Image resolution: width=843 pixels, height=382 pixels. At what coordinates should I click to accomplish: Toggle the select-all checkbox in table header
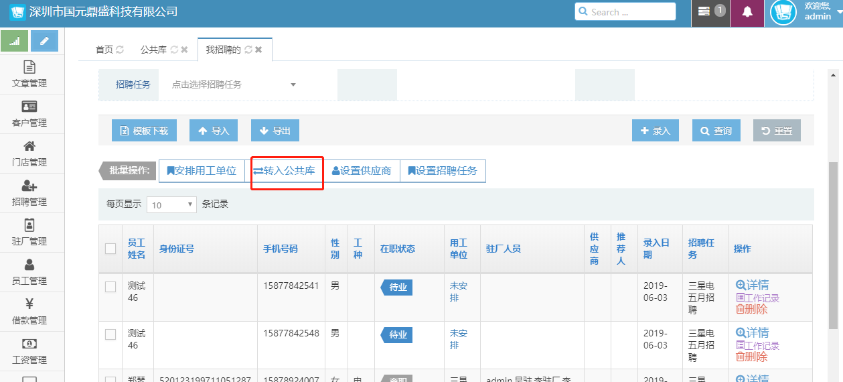click(x=110, y=249)
